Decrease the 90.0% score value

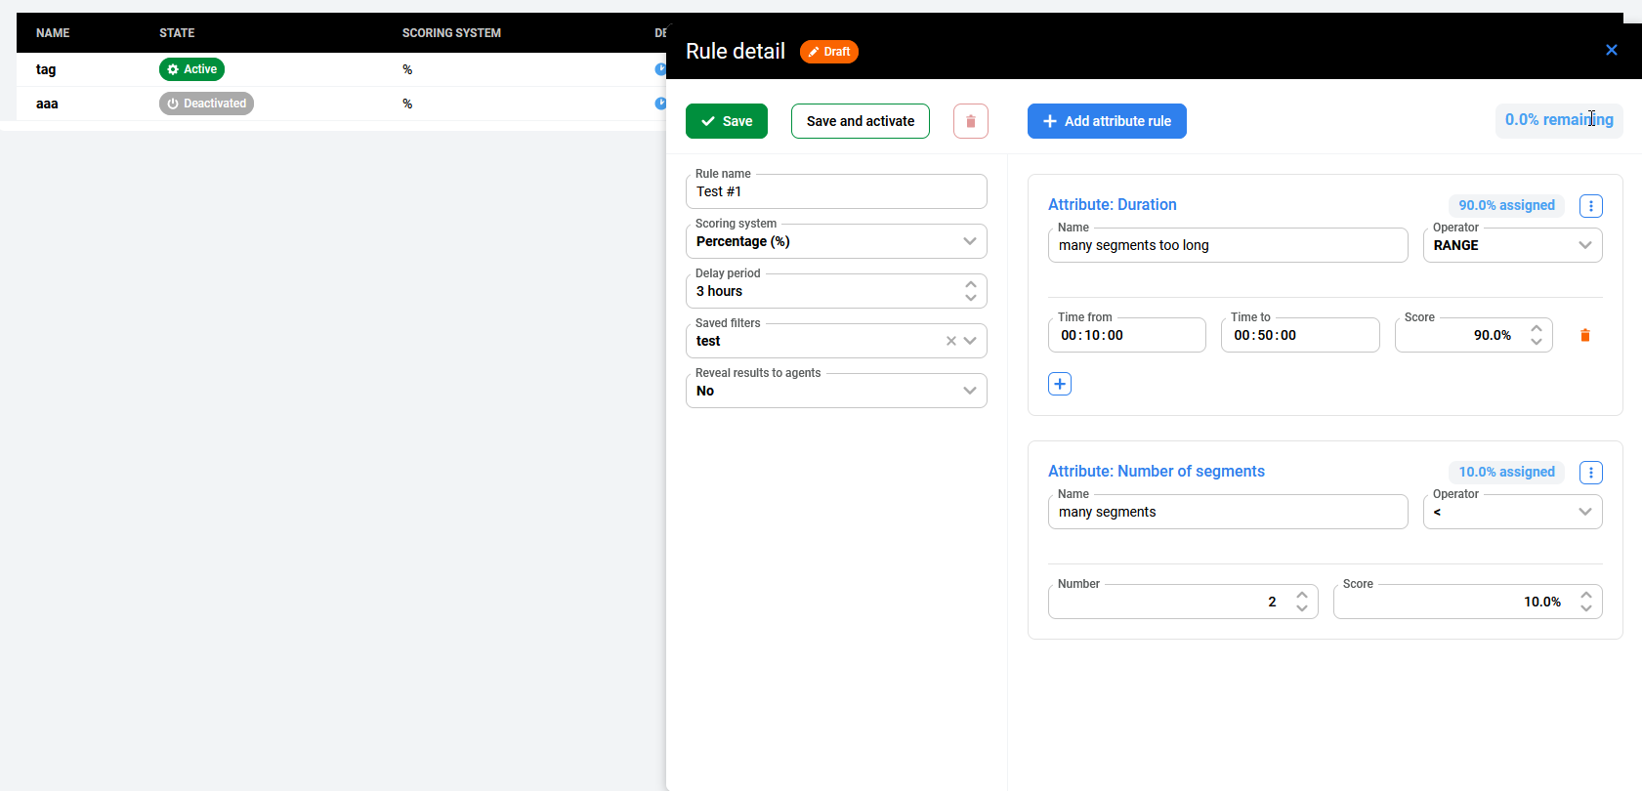(x=1537, y=342)
